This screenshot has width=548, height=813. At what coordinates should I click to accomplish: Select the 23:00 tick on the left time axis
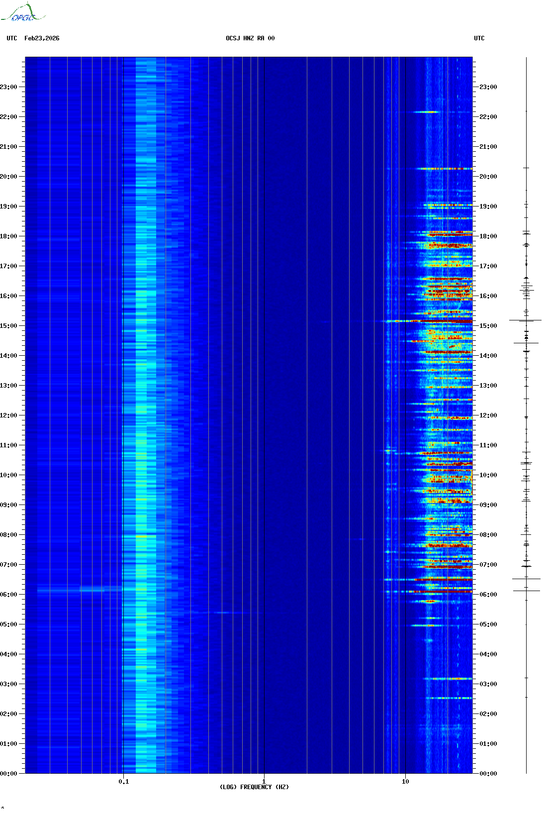point(9,87)
